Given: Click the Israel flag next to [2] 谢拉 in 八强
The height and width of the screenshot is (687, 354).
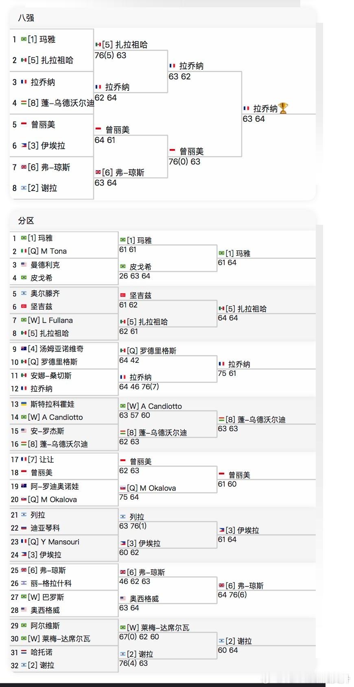Looking at the screenshot, I should [24, 188].
